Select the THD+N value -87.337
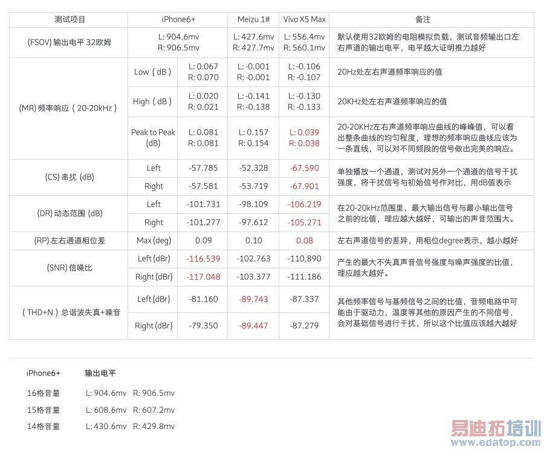This screenshot has height=449, width=544. click(304, 299)
